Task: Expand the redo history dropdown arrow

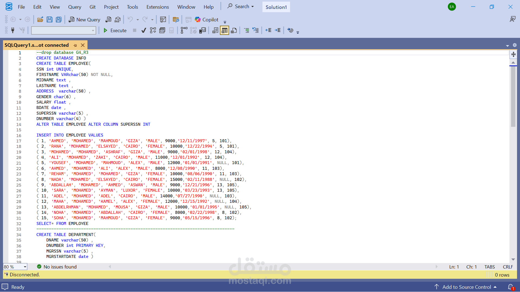Action: click(x=152, y=19)
